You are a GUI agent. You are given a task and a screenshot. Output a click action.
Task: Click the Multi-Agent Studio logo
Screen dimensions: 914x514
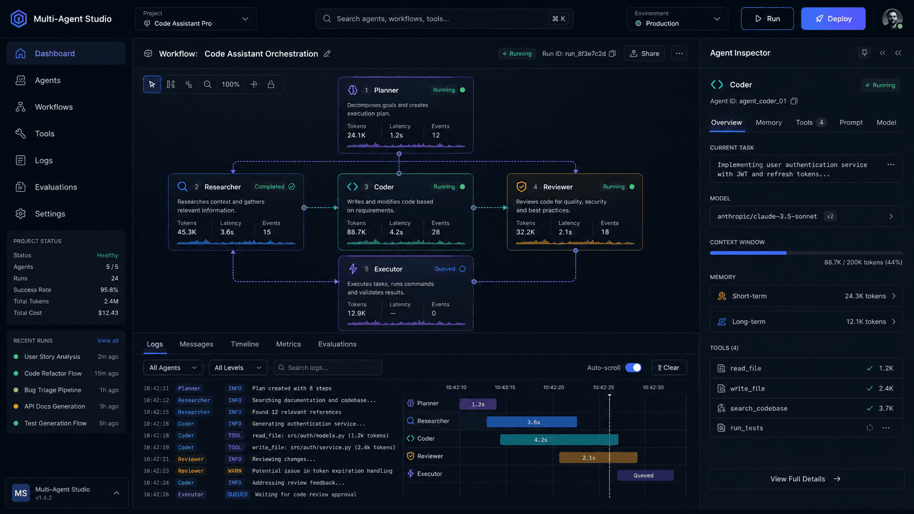(19, 19)
